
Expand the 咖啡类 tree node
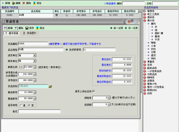[145, 78]
